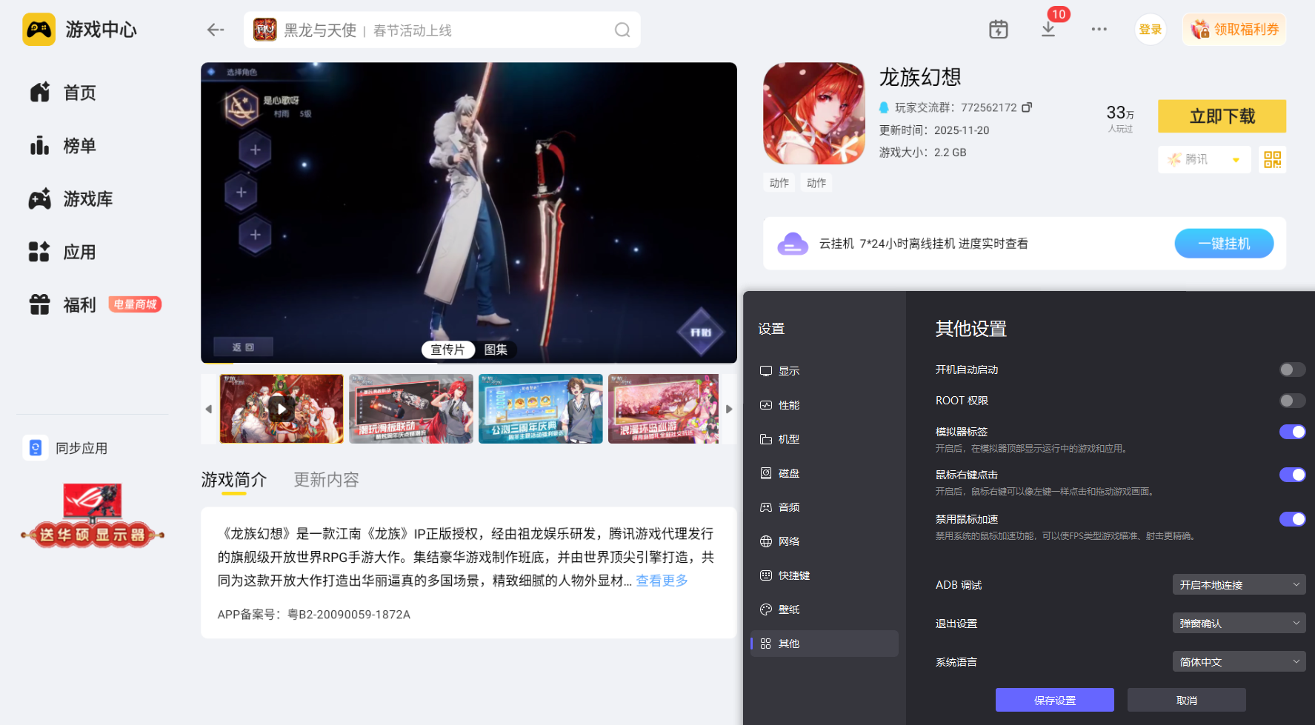Open the downloads icon with badge 10

[1048, 29]
